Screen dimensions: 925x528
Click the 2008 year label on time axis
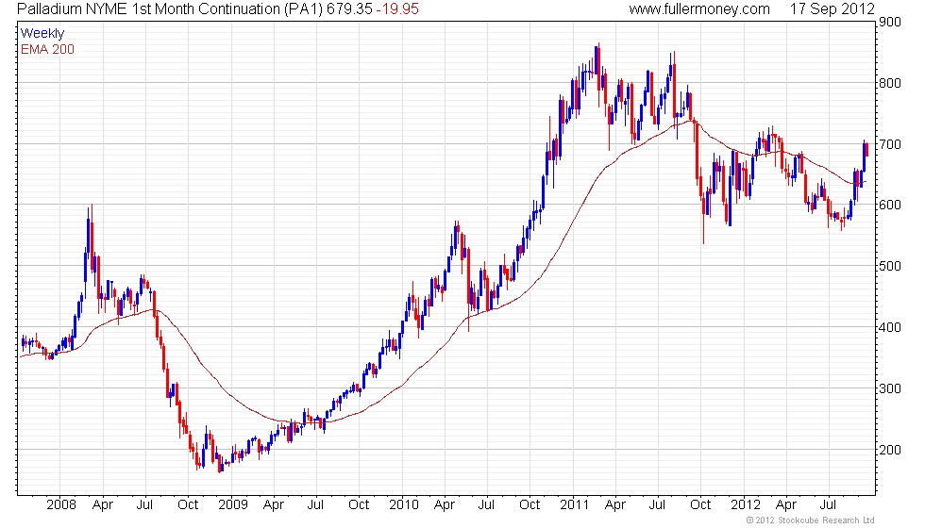[x=61, y=505]
